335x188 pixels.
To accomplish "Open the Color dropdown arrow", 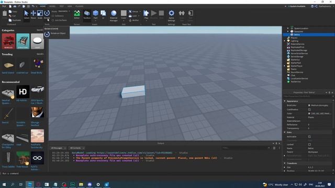I will 124,21.
